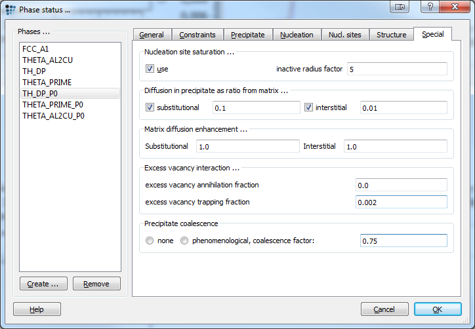Open the Nucleation tab

pos(297,35)
